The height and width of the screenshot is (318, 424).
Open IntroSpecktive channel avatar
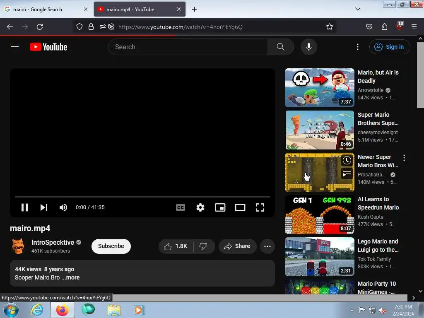point(18,246)
